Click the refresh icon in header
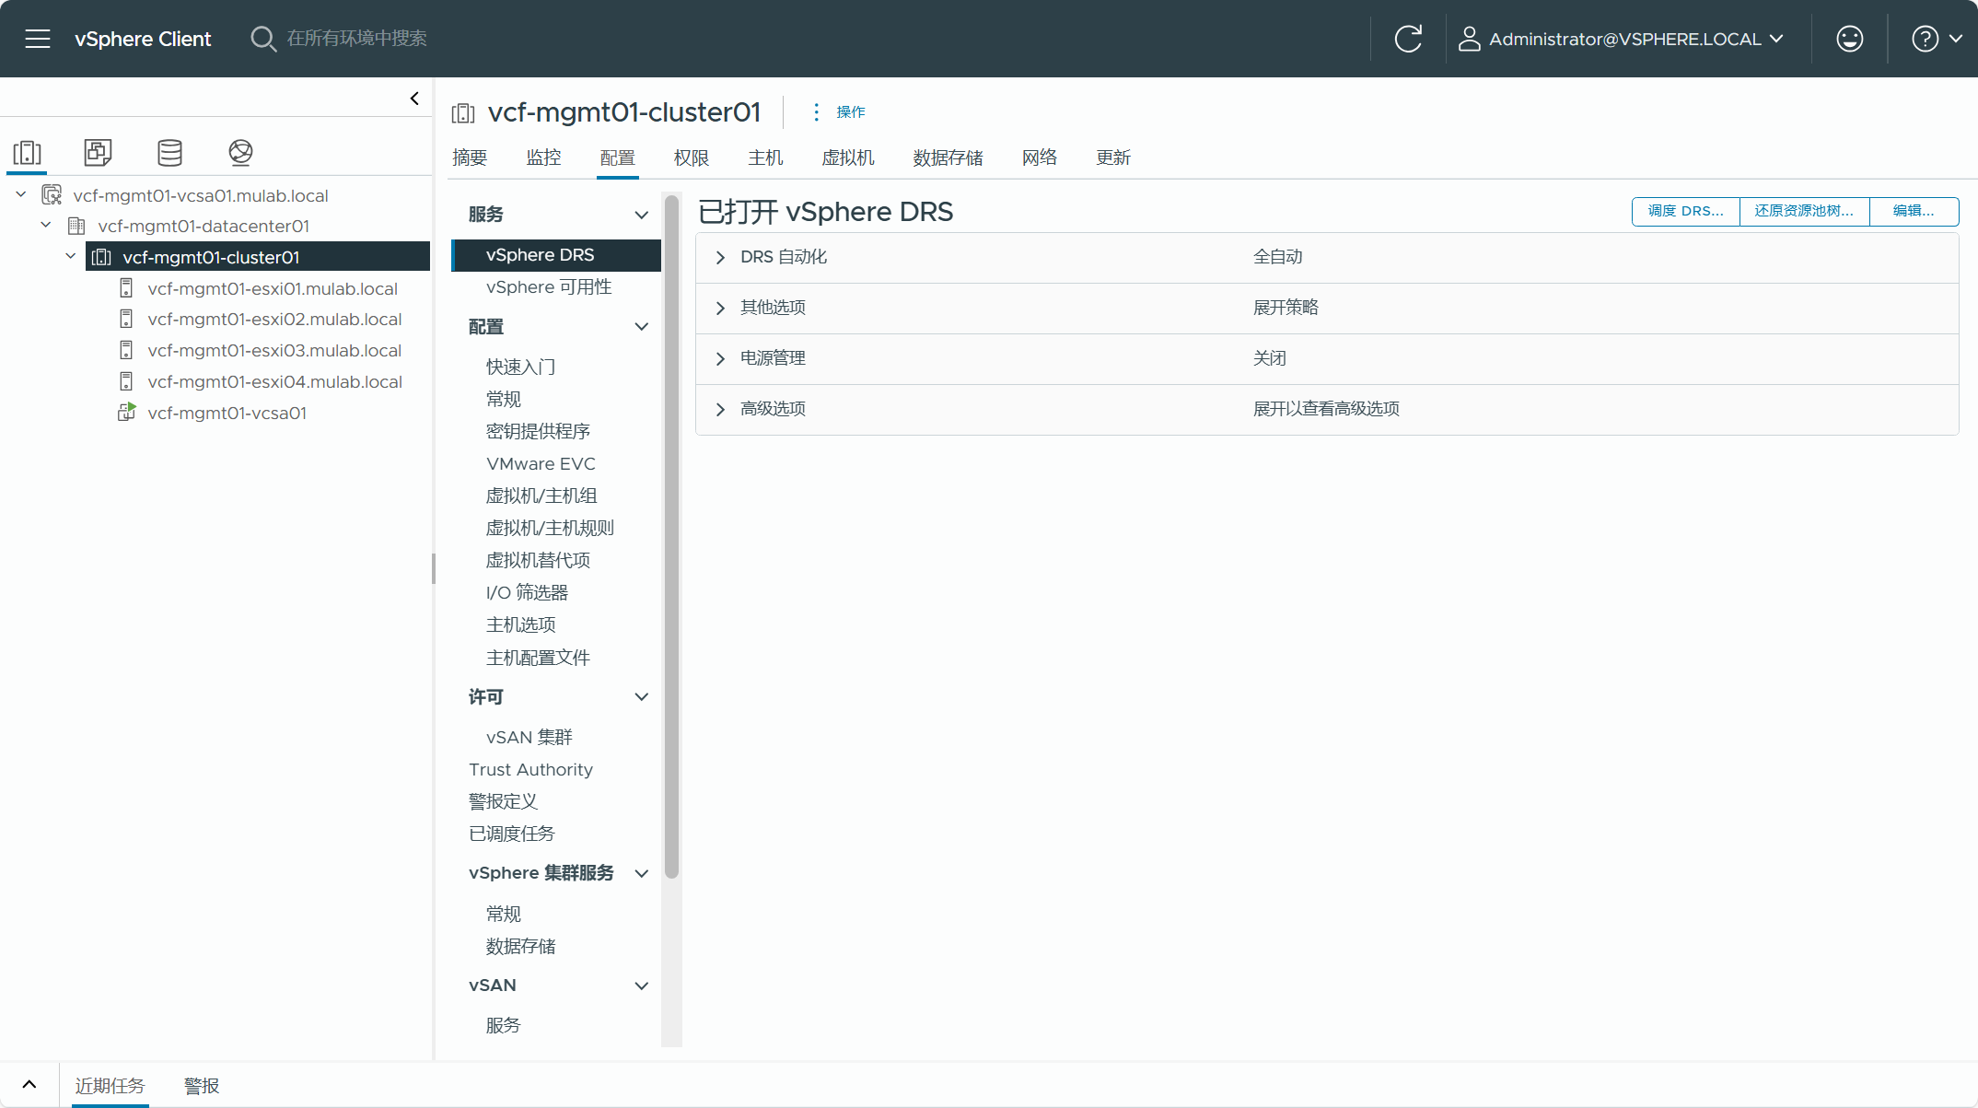The height and width of the screenshot is (1108, 1978). (1408, 39)
